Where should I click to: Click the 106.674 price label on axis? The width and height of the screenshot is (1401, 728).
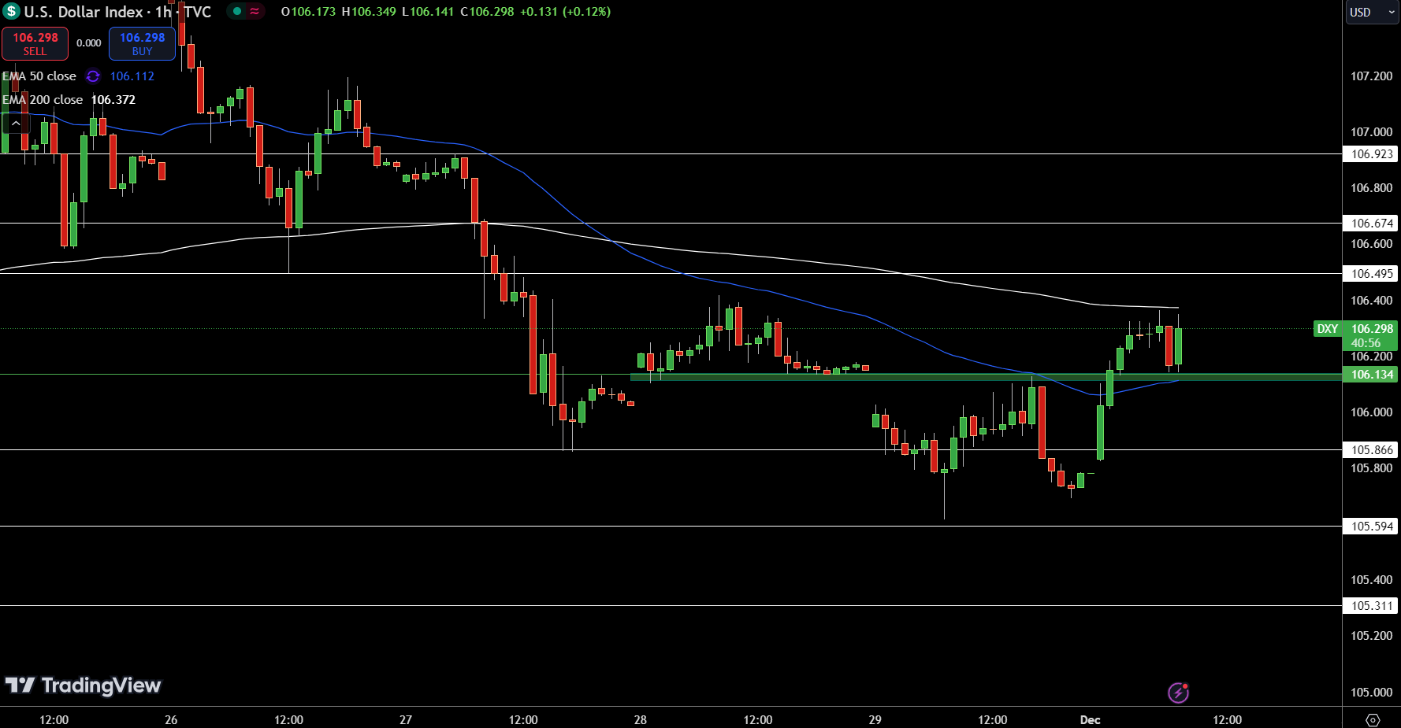click(1371, 224)
